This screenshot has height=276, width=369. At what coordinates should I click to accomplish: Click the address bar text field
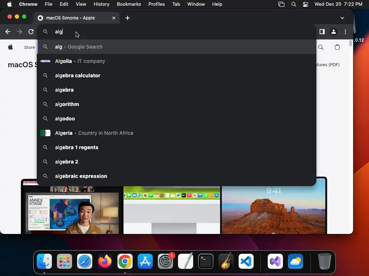tap(177, 32)
